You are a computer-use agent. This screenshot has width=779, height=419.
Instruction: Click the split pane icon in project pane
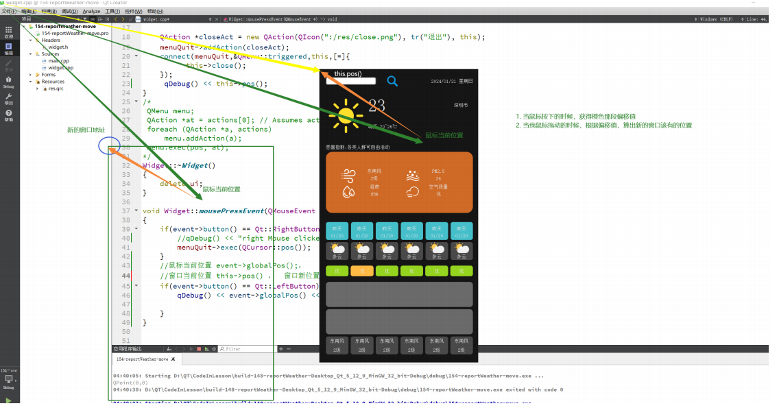(x=100, y=19)
